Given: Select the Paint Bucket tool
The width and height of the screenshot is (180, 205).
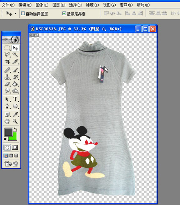Looking at the screenshot, I should click(x=15, y=84).
